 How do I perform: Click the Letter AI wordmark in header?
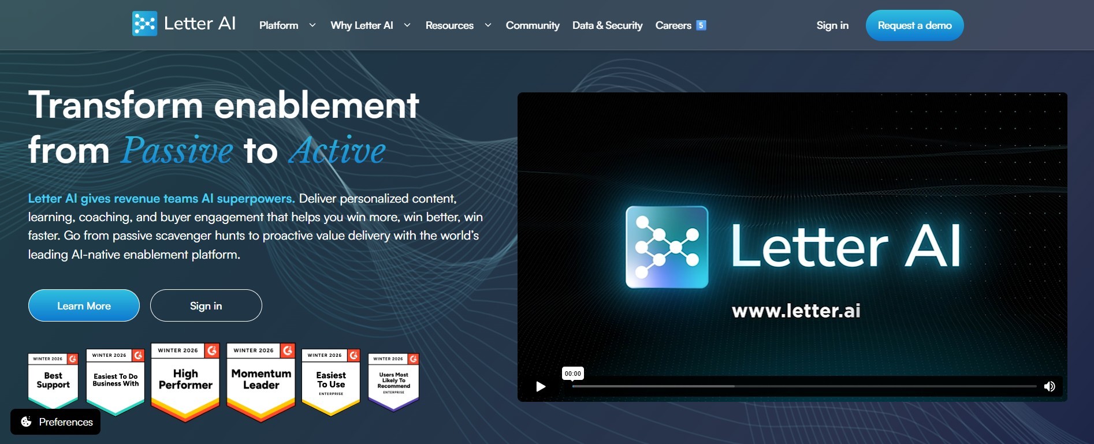200,24
